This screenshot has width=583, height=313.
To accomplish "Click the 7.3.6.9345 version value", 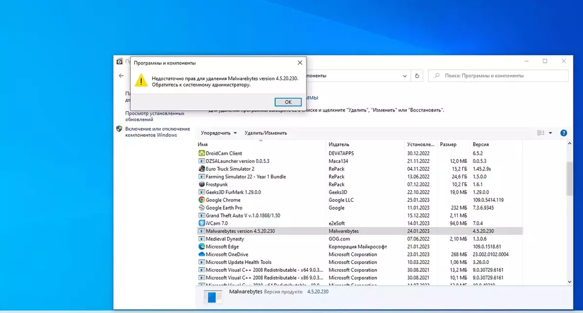I will click(483, 207).
